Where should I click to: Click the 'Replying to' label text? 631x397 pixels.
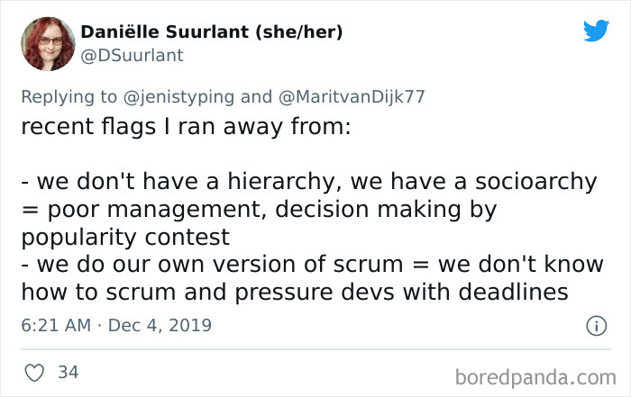point(69,97)
